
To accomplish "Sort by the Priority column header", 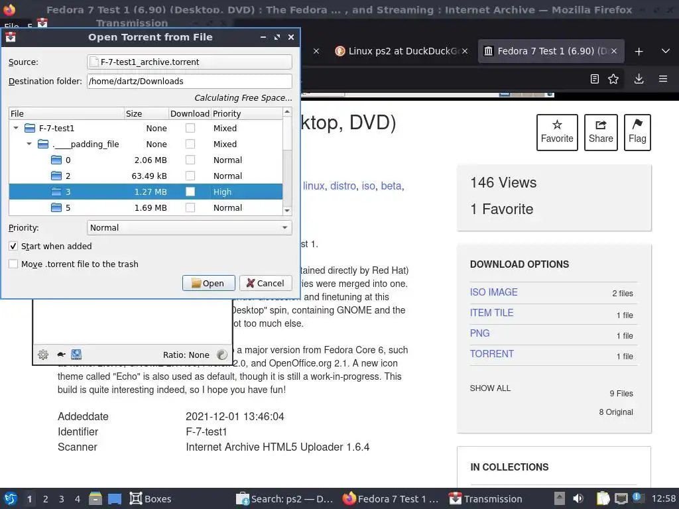I will click(x=247, y=113).
